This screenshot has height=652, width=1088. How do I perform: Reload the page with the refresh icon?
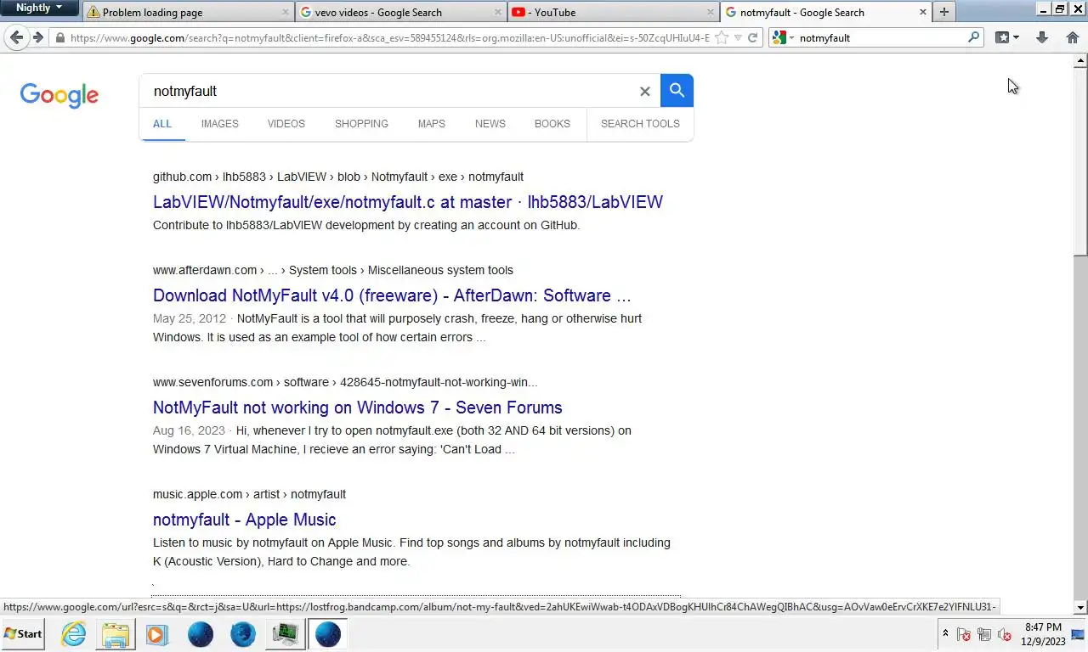click(752, 37)
